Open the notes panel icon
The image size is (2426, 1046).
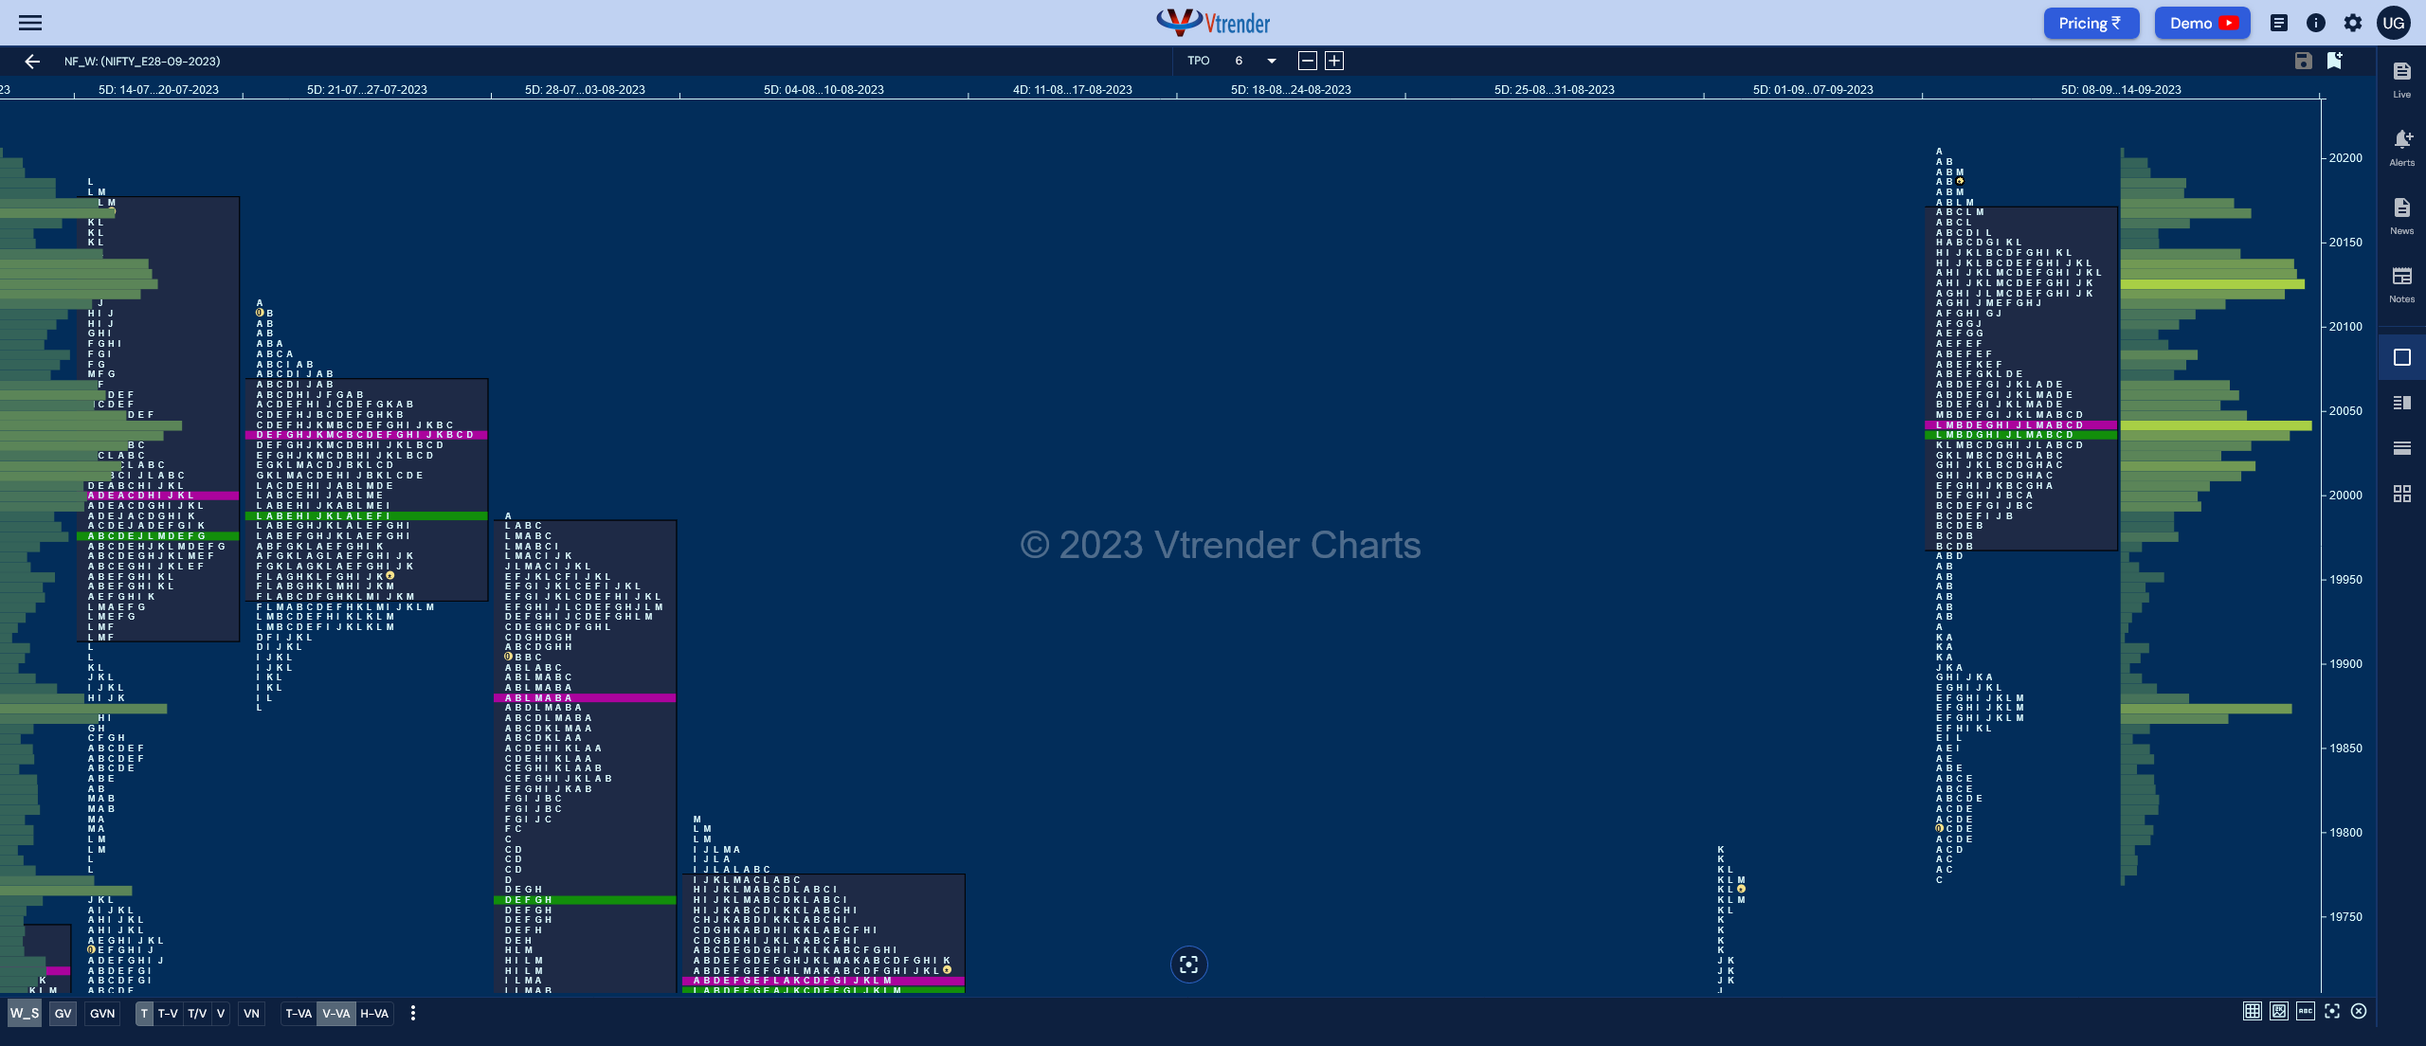(2397, 284)
